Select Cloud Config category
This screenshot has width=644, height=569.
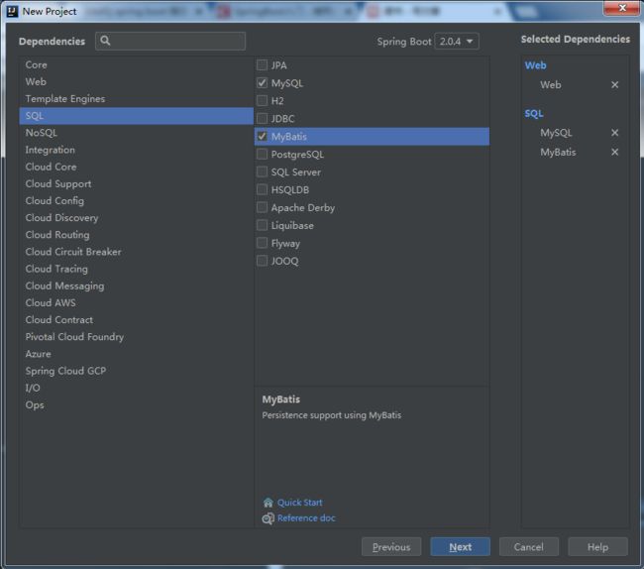pos(137,201)
